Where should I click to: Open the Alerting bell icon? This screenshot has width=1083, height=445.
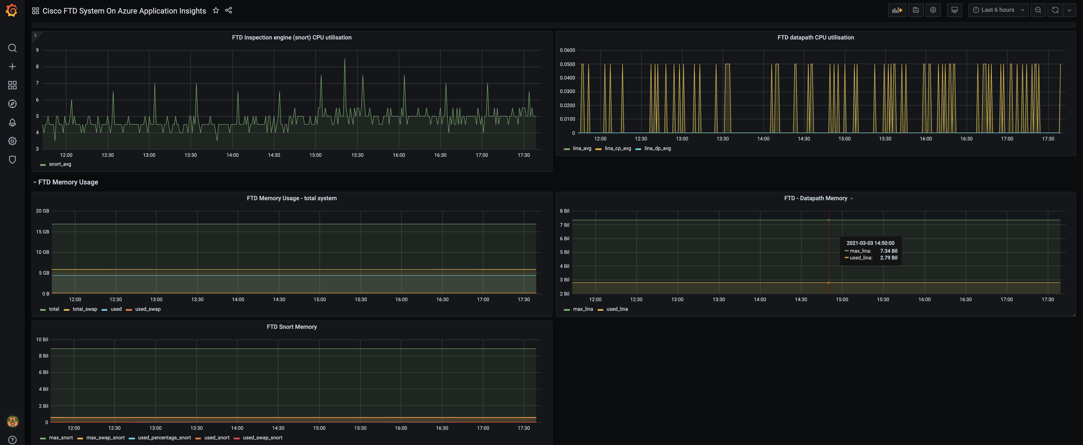[x=12, y=122]
